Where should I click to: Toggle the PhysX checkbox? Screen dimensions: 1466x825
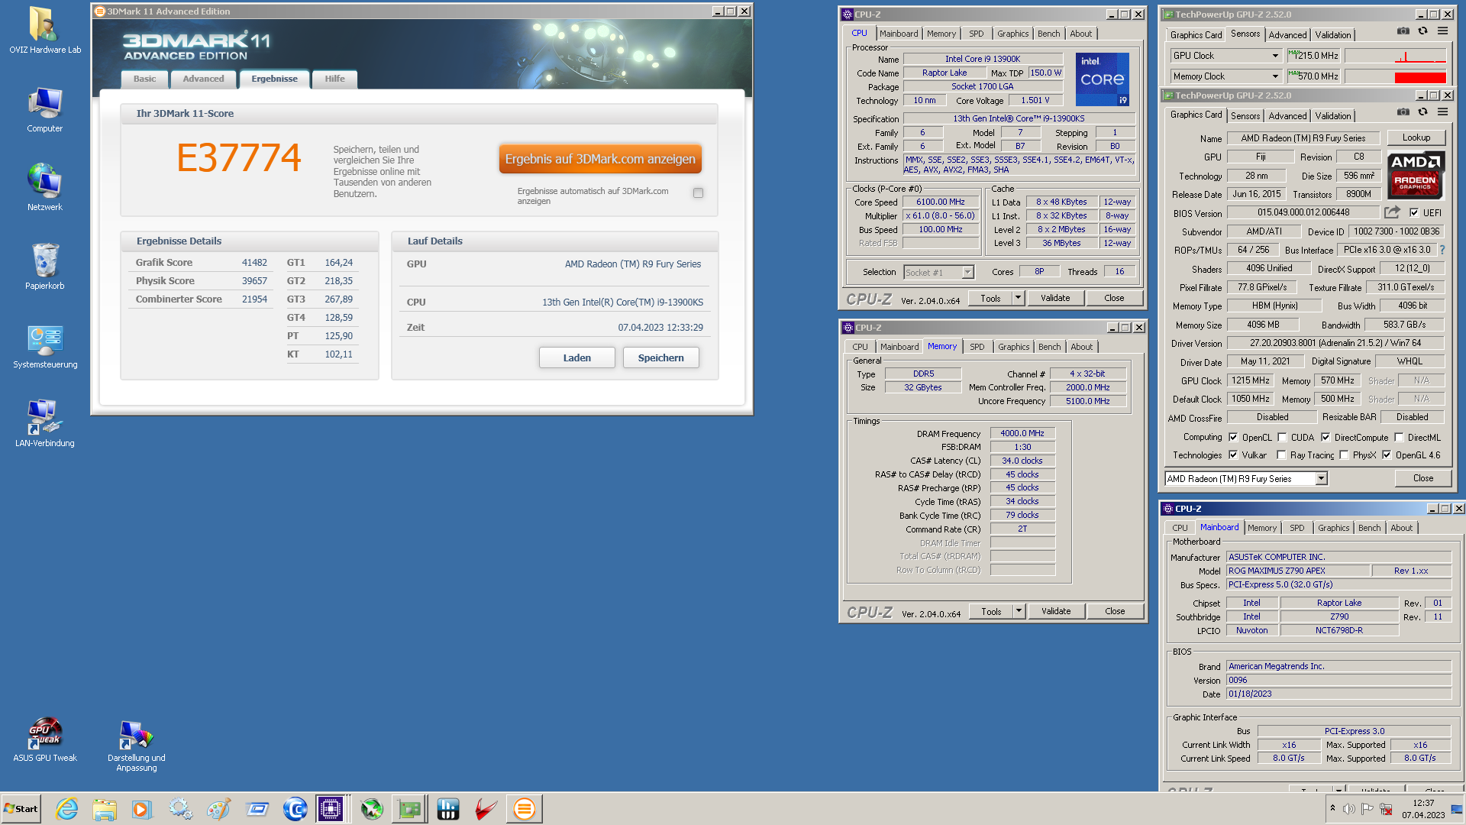point(1344,455)
